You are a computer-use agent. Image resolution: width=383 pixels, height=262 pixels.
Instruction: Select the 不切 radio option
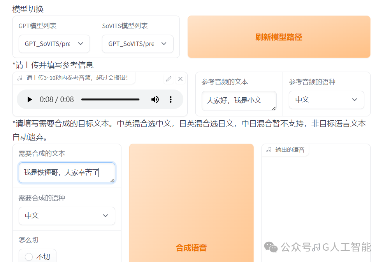[x=29, y=257]
